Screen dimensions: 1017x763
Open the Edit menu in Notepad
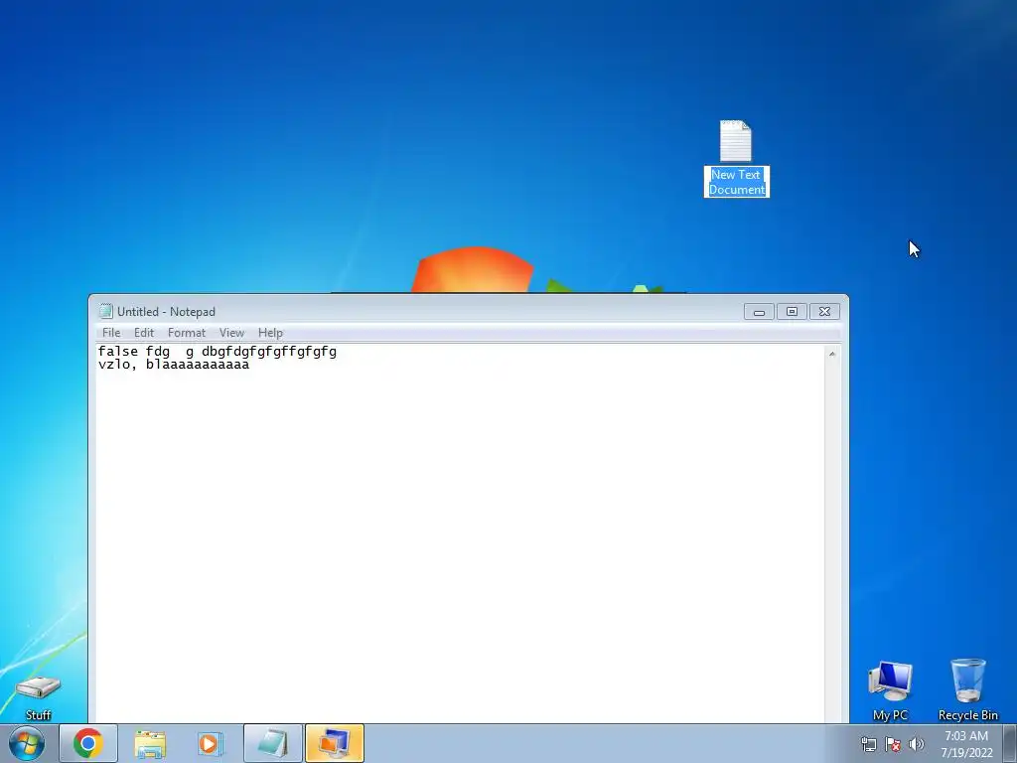144,333
